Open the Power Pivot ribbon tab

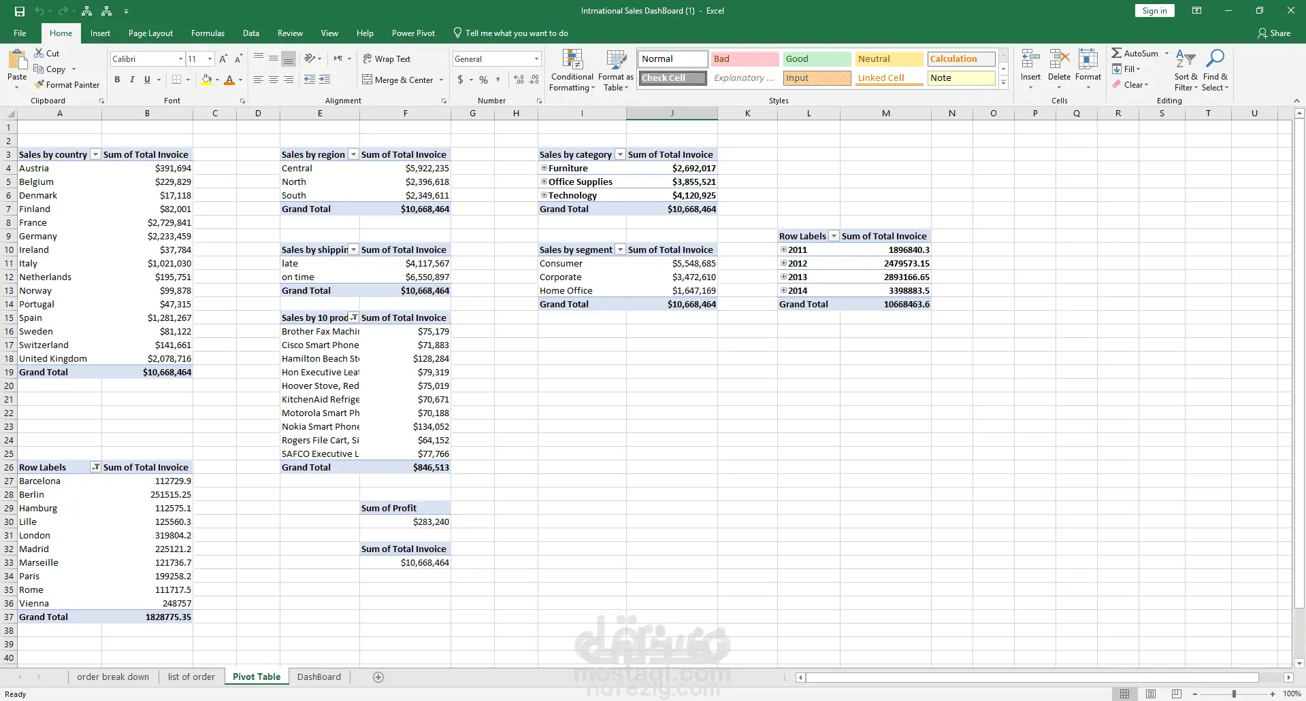[413, 33]
